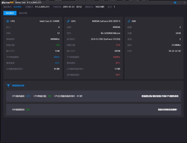The image size is (187, 143).
Task: Click the red 83°C GPU max temperature value
Action: point(118,63)
